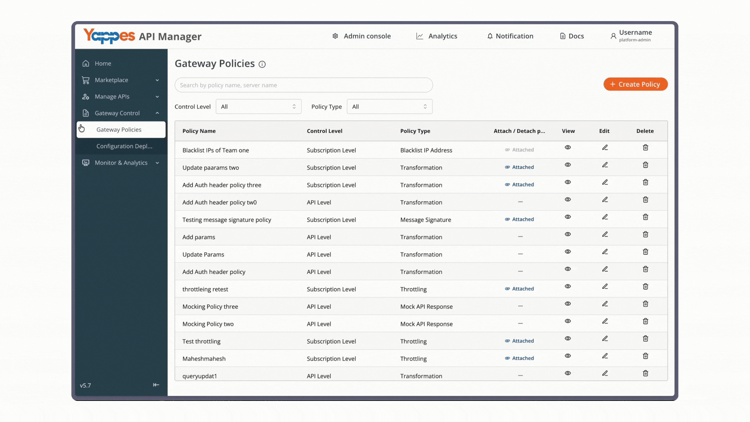Delete the Update paarams two policy
The width and height of the screenshot is (750, 422).
645,165
